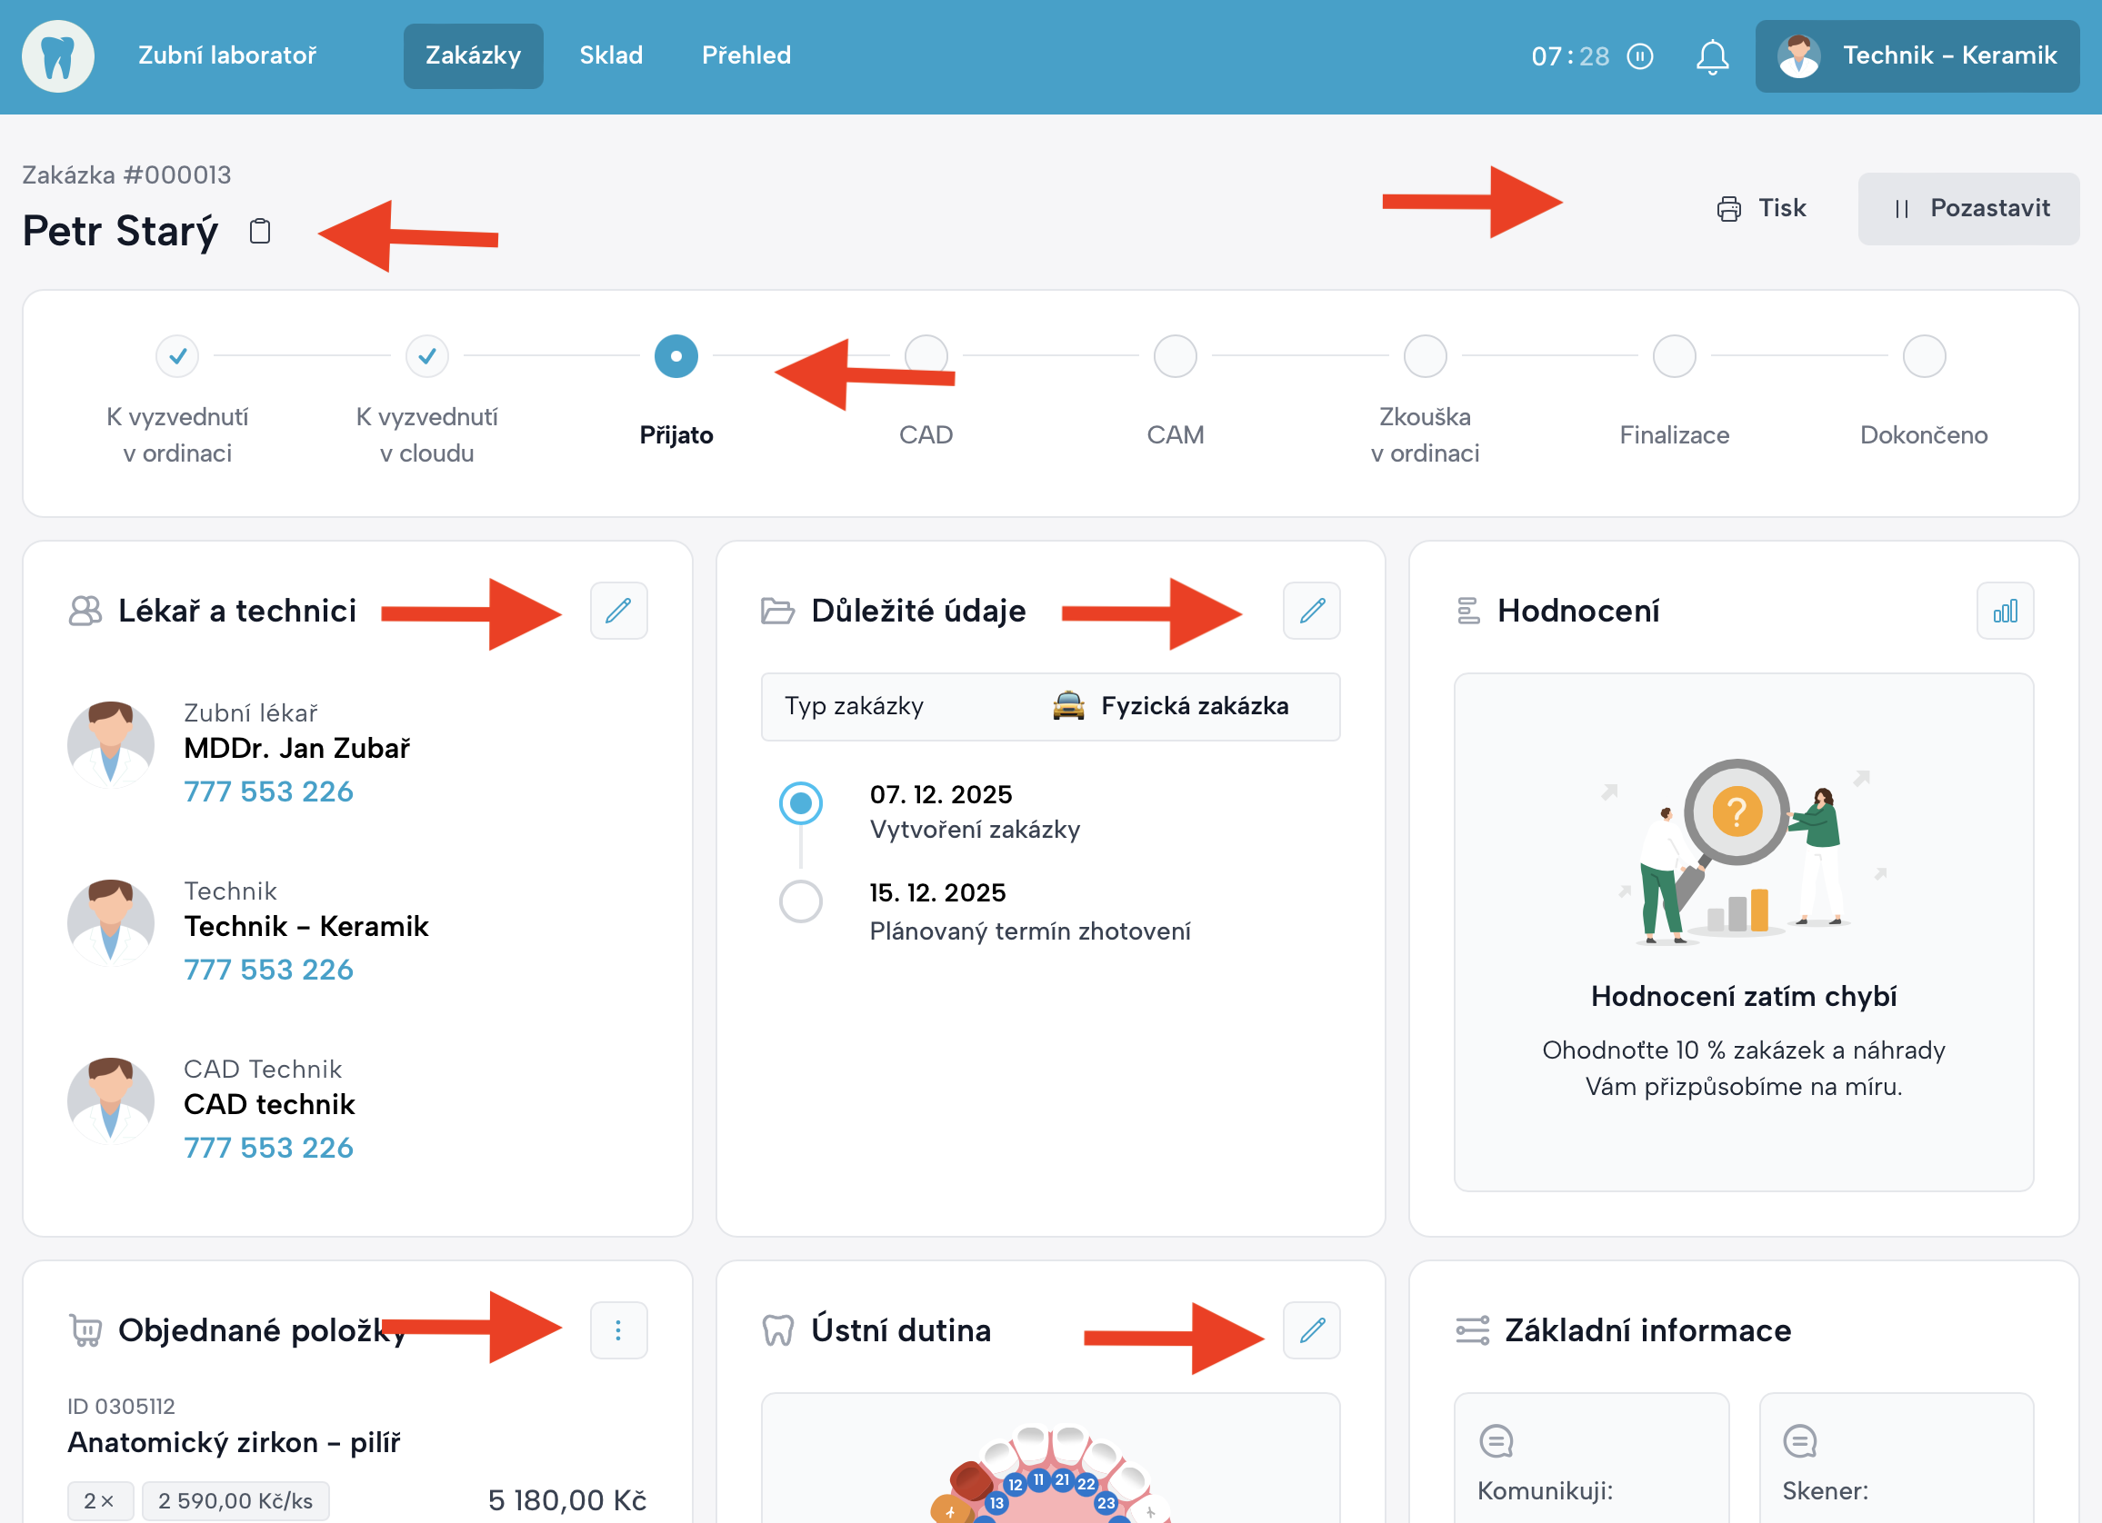Copy patient name with clipboard icon

coord(260,231)
